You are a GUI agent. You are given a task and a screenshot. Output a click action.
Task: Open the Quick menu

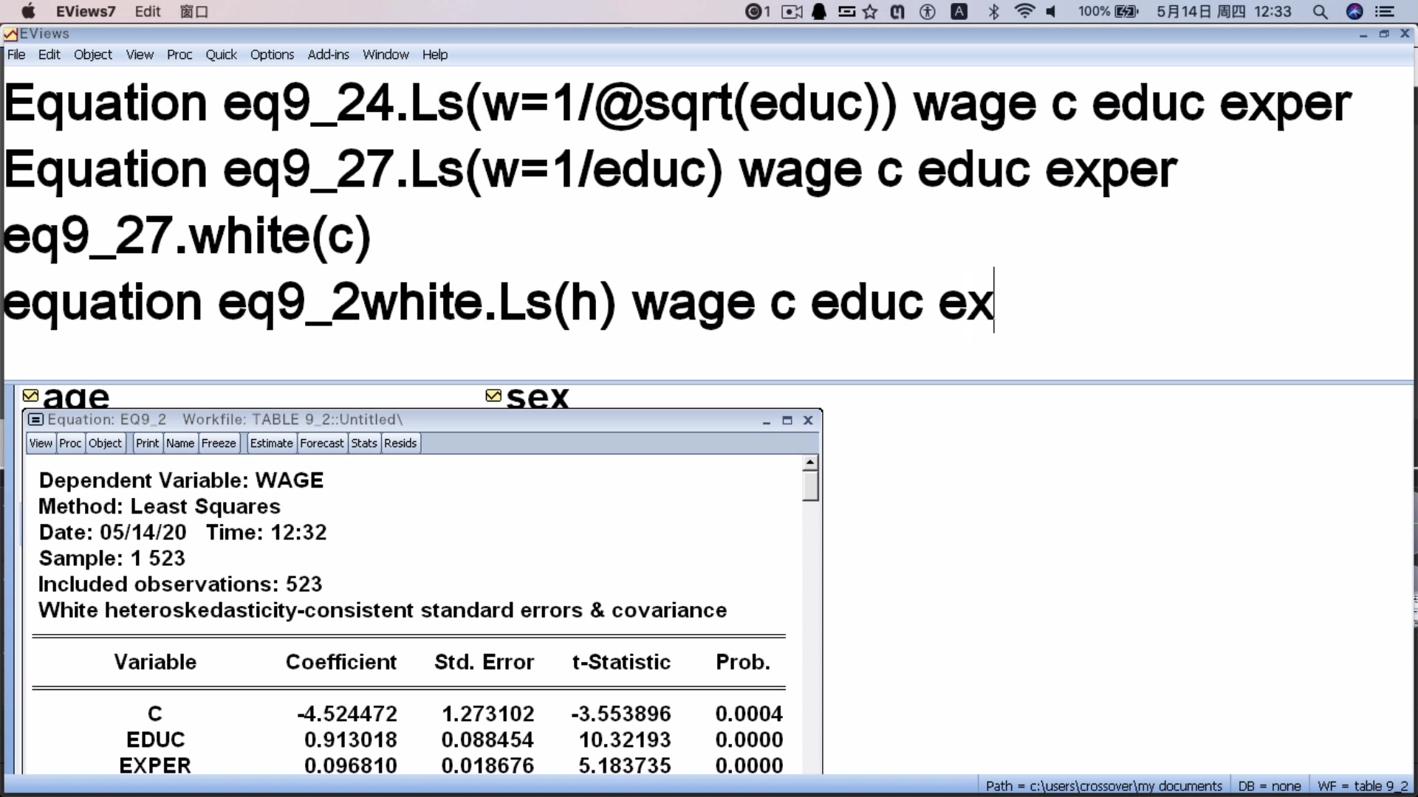point(221,55)
